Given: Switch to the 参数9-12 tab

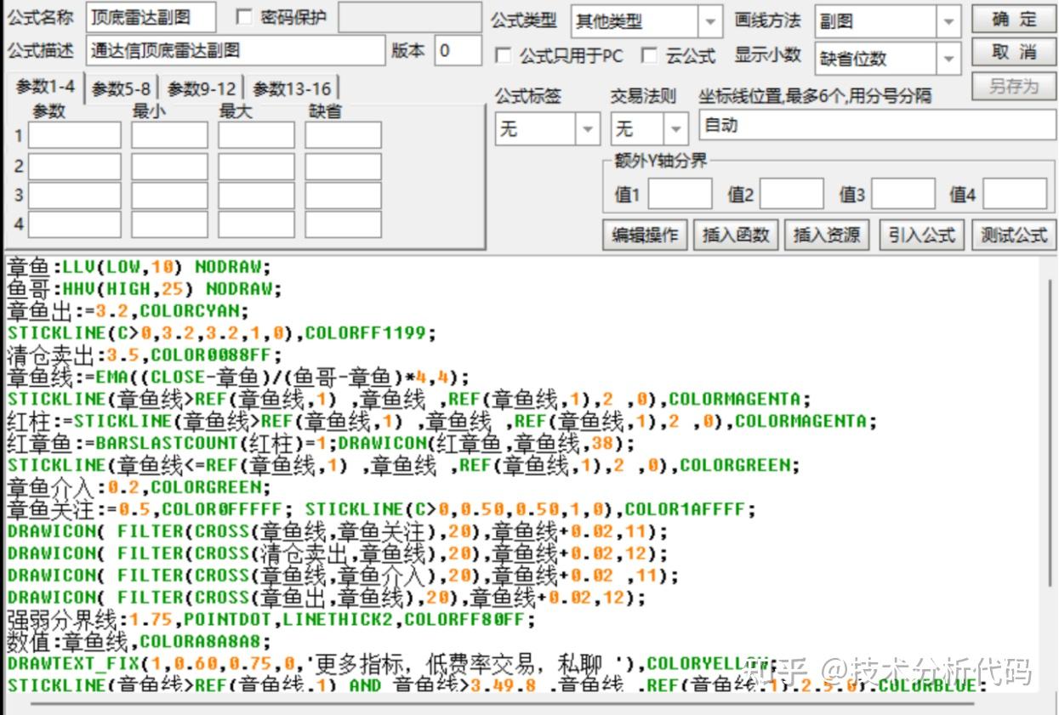Looking at the screenshot, I should [202, 88].
